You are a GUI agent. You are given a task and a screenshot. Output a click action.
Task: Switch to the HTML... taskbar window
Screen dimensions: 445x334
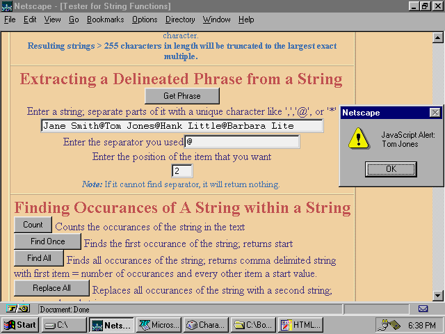click(300, 325)
